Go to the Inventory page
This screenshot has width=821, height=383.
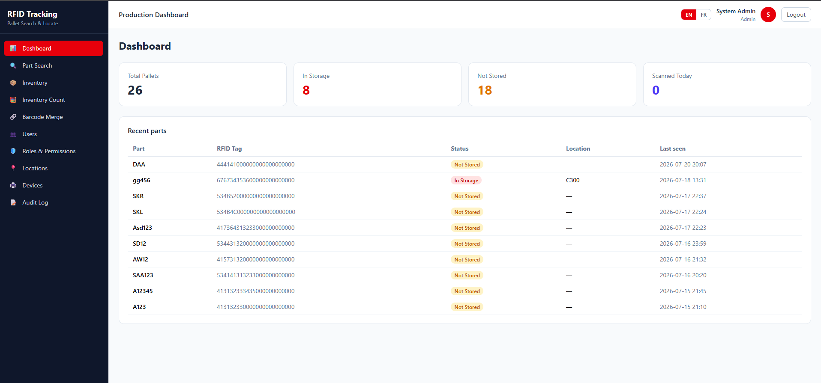pos(54,83)
